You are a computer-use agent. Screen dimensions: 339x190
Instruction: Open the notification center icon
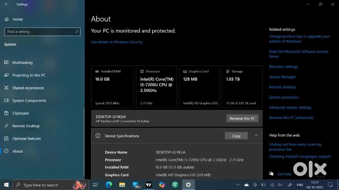click(x=330, y=185)
